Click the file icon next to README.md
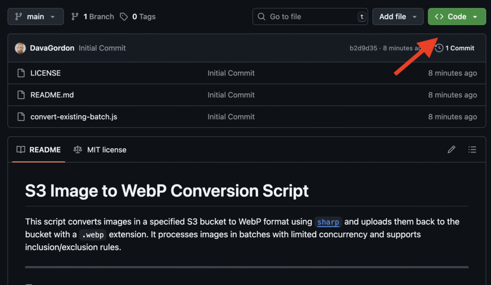Screen dimensions: 491x285 [21, 95]
